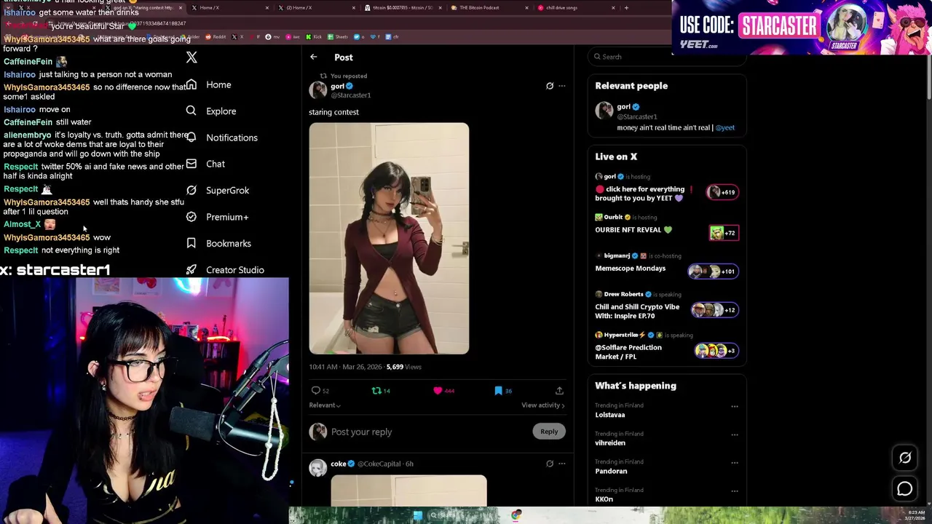Open the Memescope Mondays live space

point(630,269)
